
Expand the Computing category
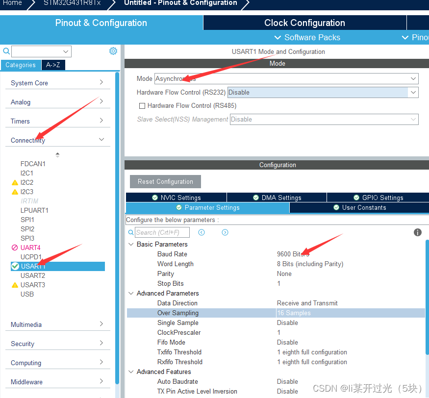(x=57, y=363)
